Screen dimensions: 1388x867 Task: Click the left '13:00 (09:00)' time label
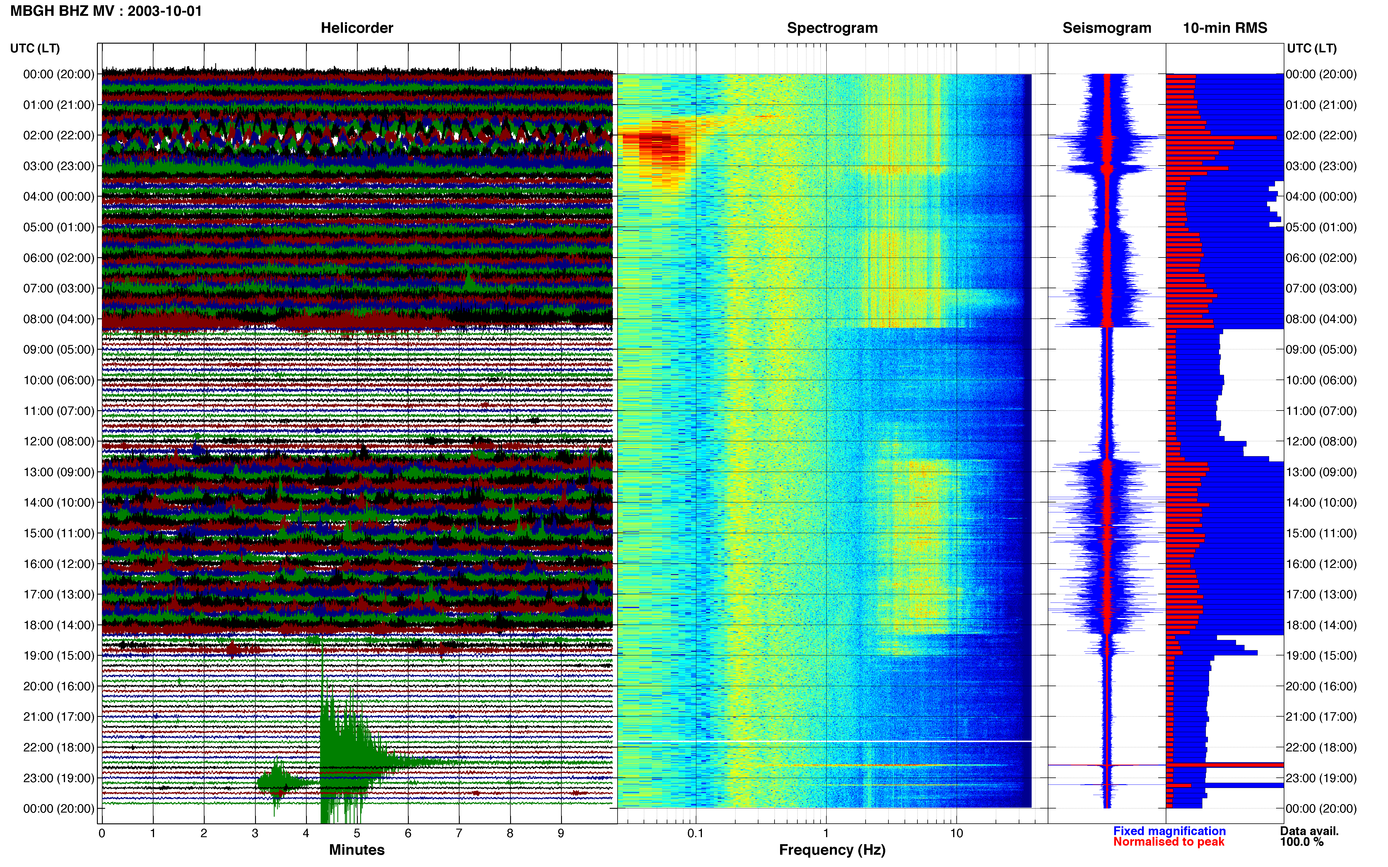[x=59, y=472]
